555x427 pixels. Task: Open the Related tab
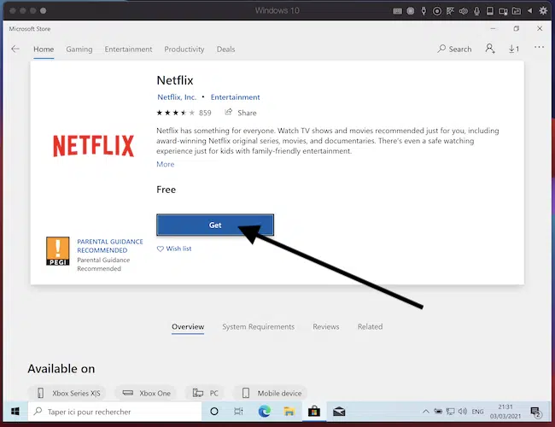click(x=370, y=327)
